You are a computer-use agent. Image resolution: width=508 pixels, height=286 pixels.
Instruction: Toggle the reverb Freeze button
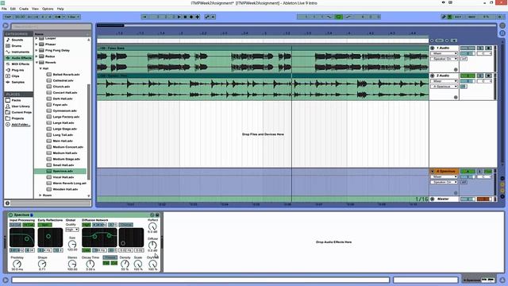coord(110,257)
